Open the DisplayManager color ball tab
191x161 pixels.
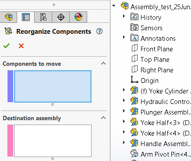pos(78,17)
